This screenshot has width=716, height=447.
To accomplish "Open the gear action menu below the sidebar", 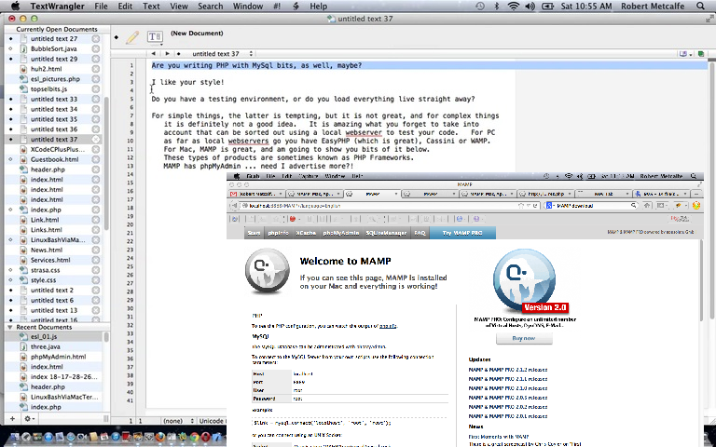I will coord(29,418).
